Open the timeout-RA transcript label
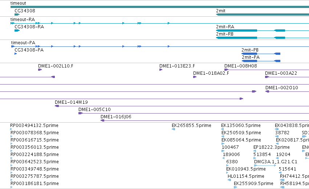309x189 pixels. click(23, 20)
